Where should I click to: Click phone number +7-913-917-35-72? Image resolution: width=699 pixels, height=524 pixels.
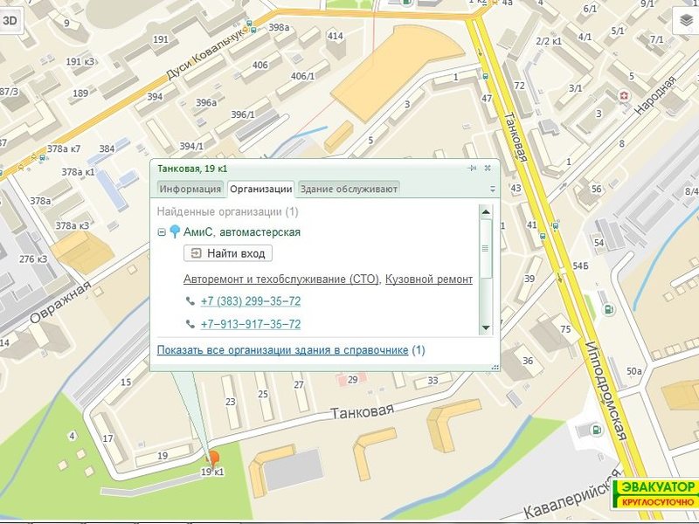point(251,324)
